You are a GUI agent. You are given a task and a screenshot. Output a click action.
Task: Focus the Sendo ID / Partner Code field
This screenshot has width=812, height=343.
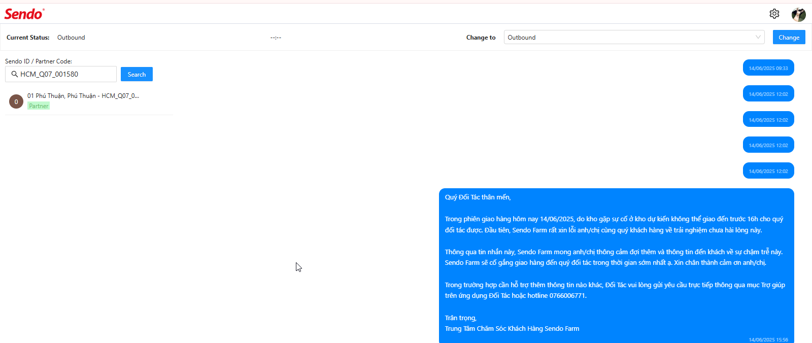coord(61,74)
